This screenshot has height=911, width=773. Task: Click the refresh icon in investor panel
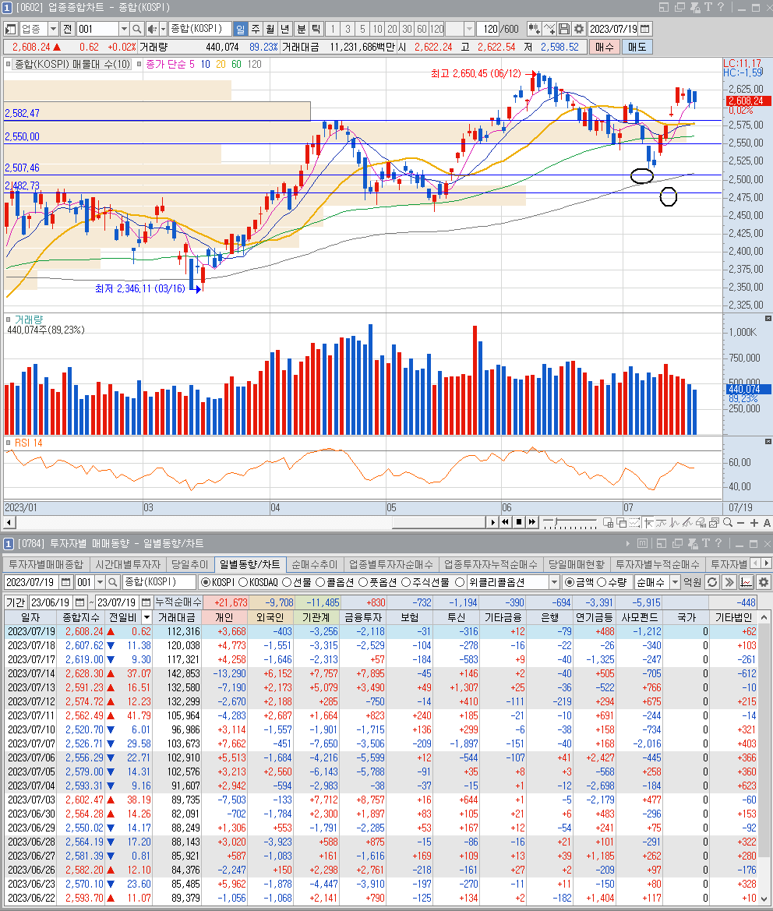tap(712, 582)
